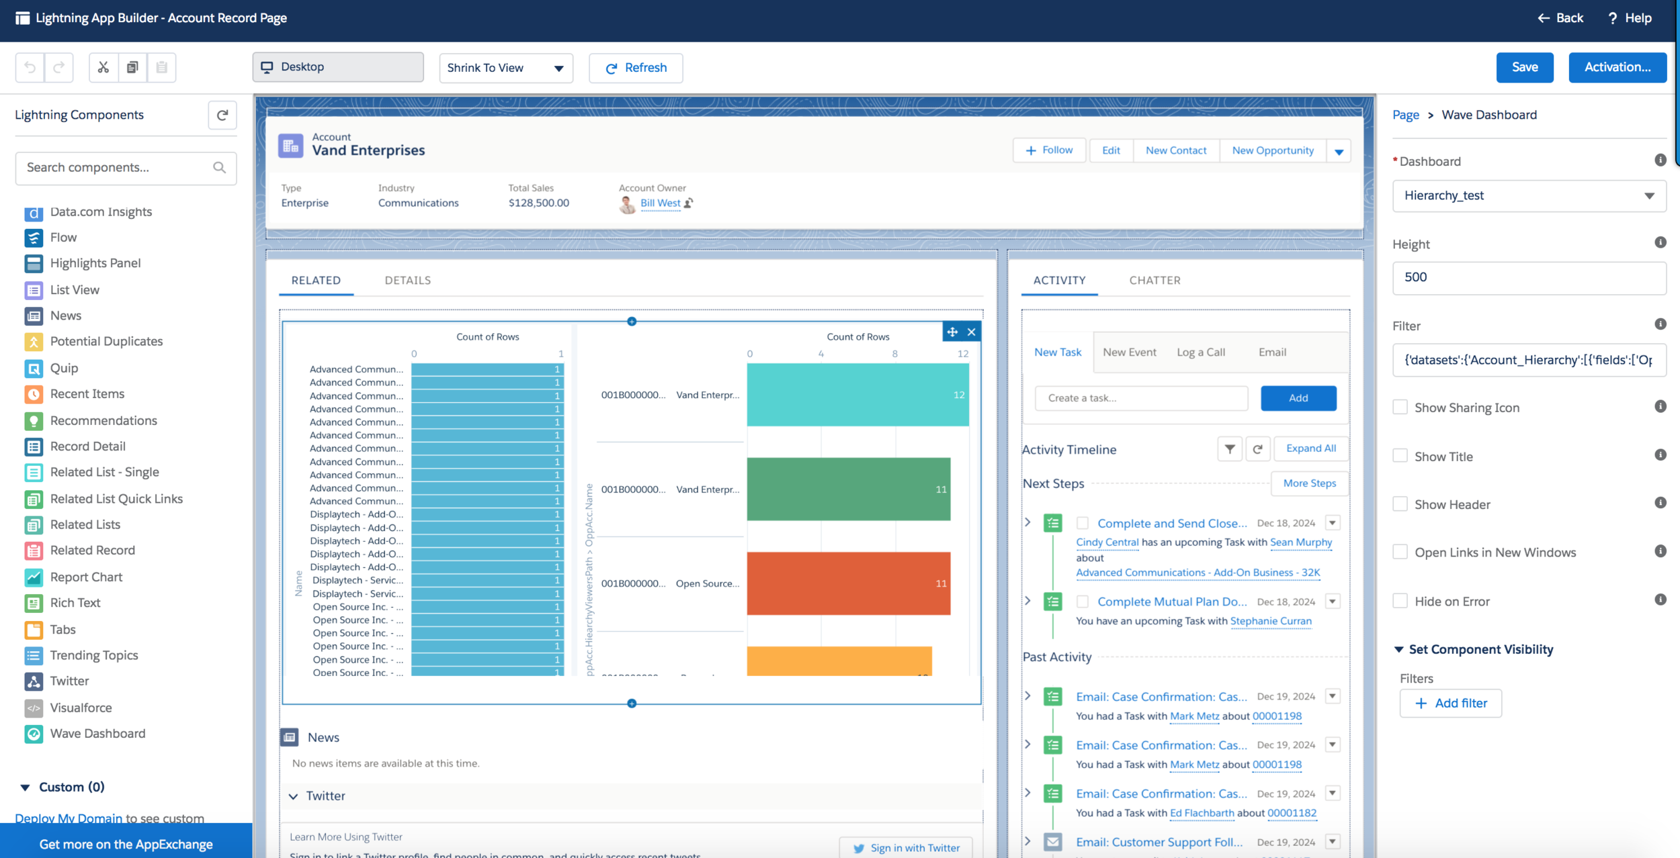Open info tooltip for Dashboard field
The height and width of the screenshot is (858, 1680).
(1660, 160)
